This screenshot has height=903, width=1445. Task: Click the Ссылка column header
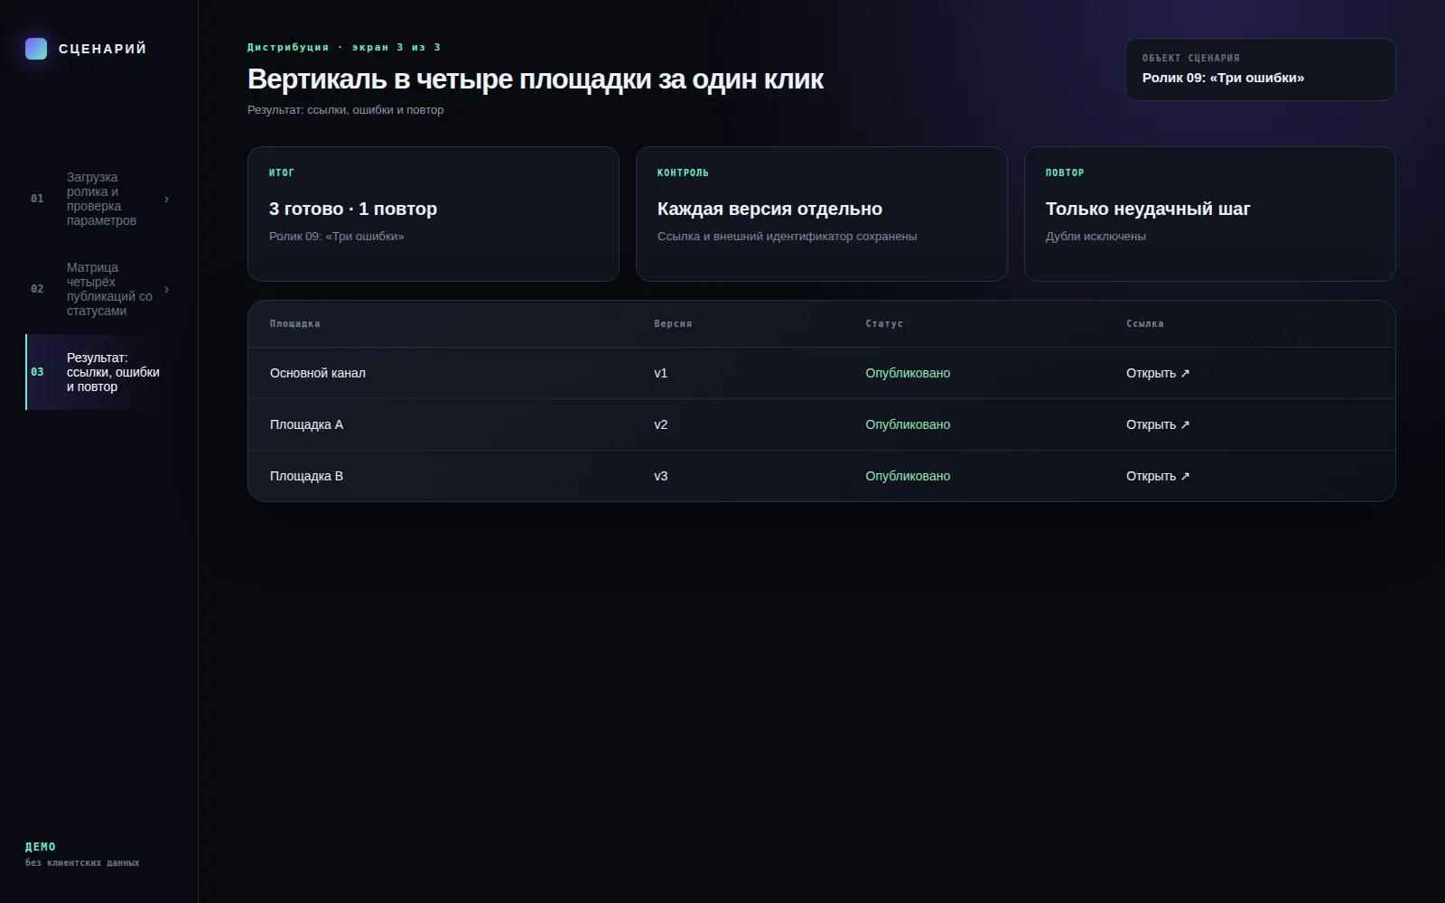coord(1145,323)
